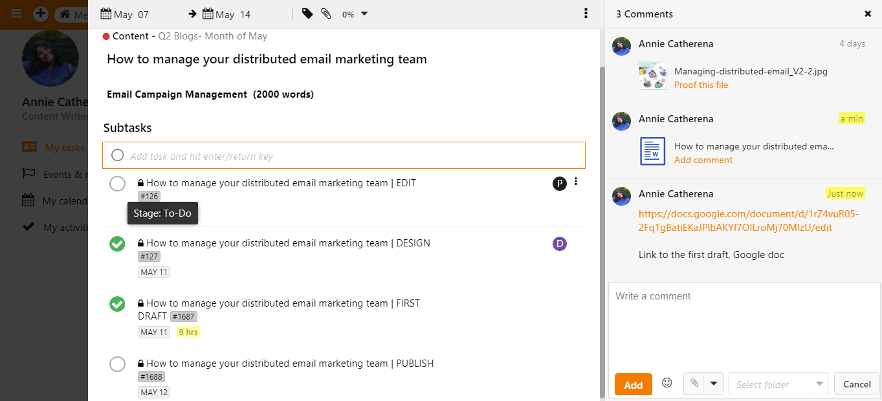Screen dimensions: 882x401
Task: Click the paperclip attachment icon in header
Action: 326,14
